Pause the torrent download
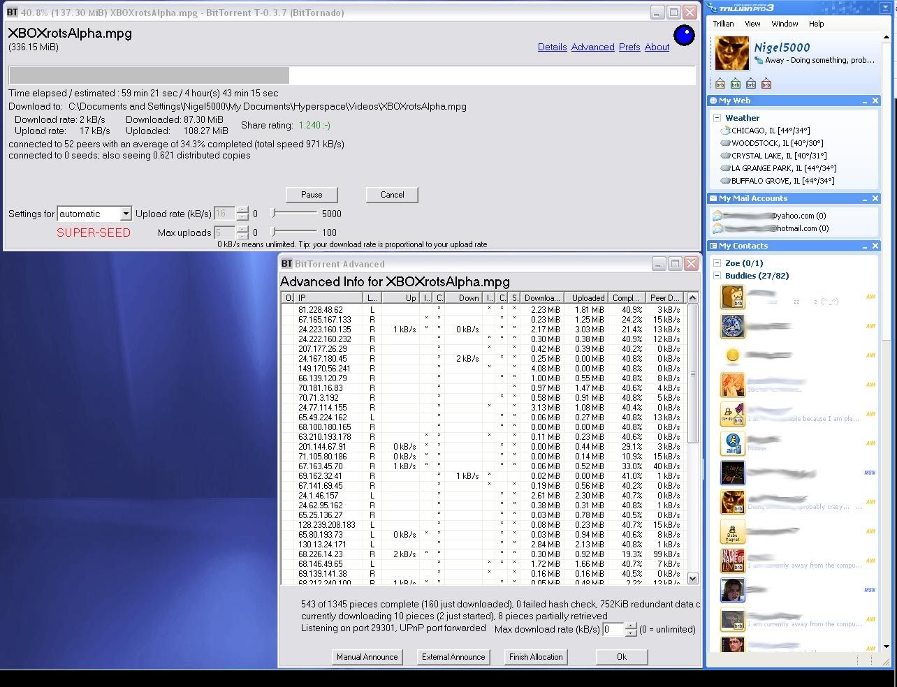The height and width of the screenshot is (687, 897). pyautogui.click(x=312, y=195)
